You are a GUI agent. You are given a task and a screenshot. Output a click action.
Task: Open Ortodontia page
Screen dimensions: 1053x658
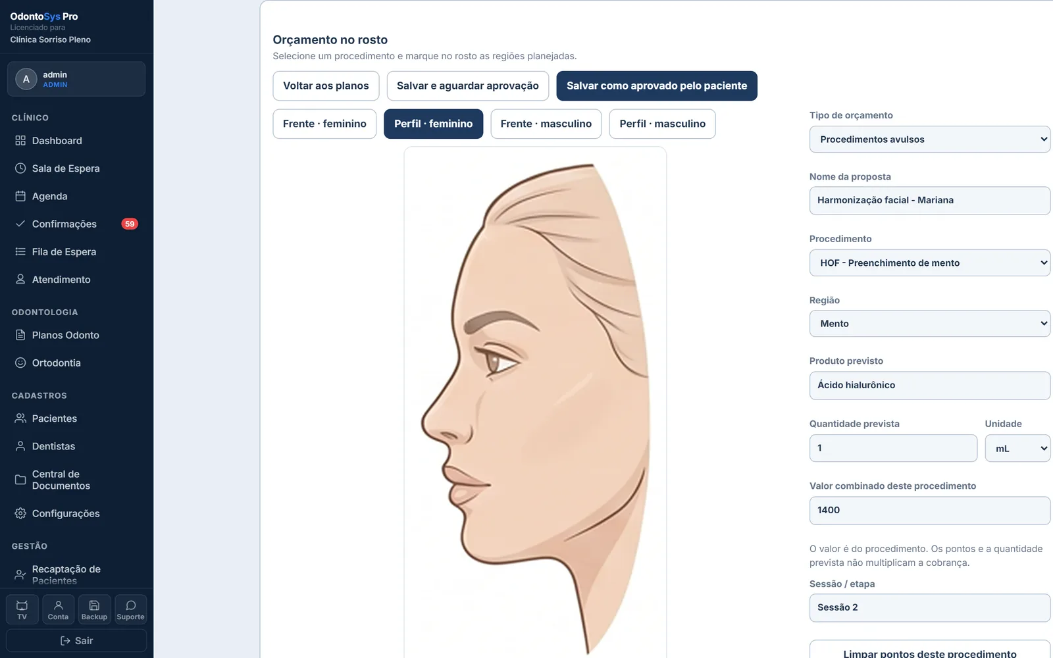pyautogui.click(x=76, y=363)
